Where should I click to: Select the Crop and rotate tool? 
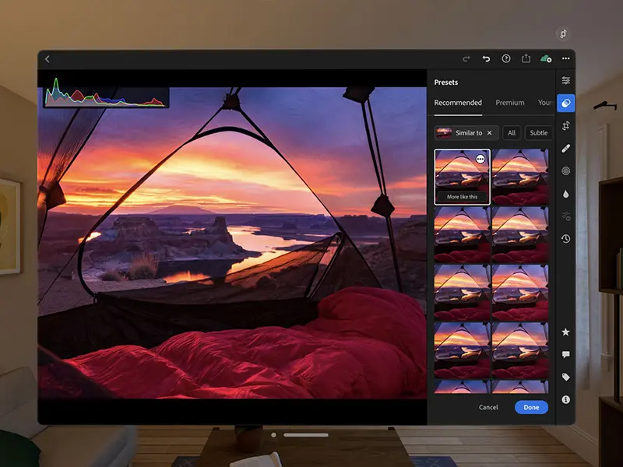click(566, 125)
